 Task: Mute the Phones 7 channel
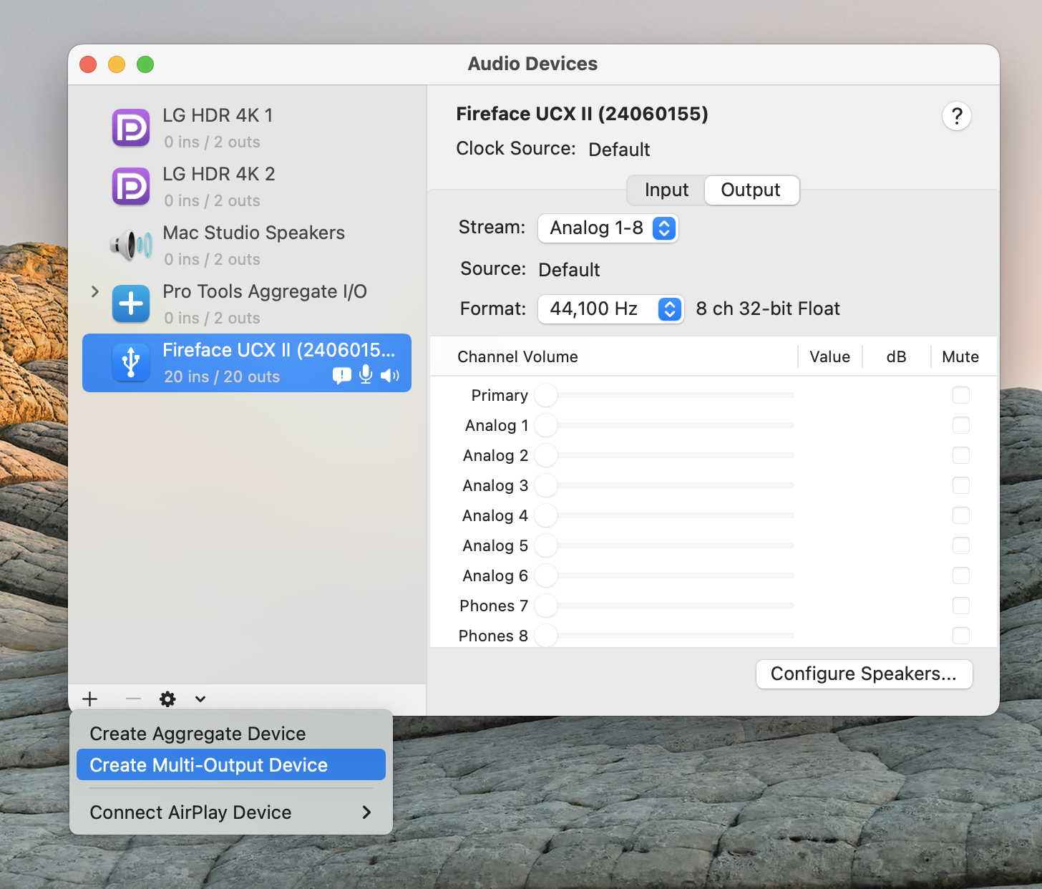click(x=961, y=606)
